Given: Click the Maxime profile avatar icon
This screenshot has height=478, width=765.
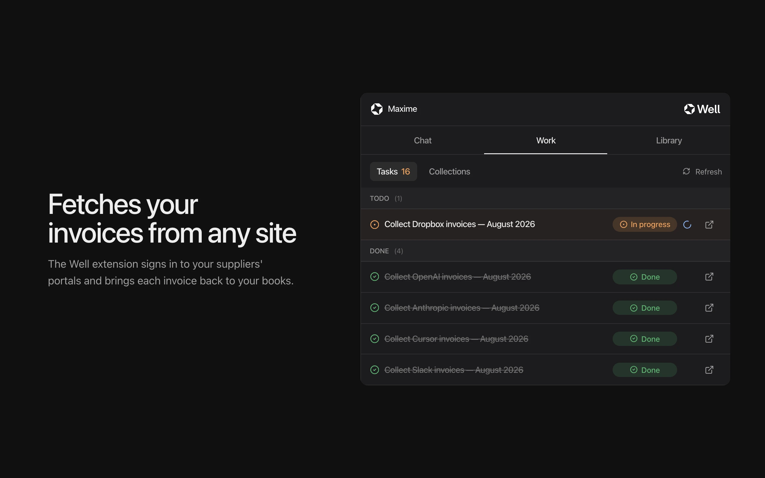Looking at the screenshot, I should pos(377,109).
